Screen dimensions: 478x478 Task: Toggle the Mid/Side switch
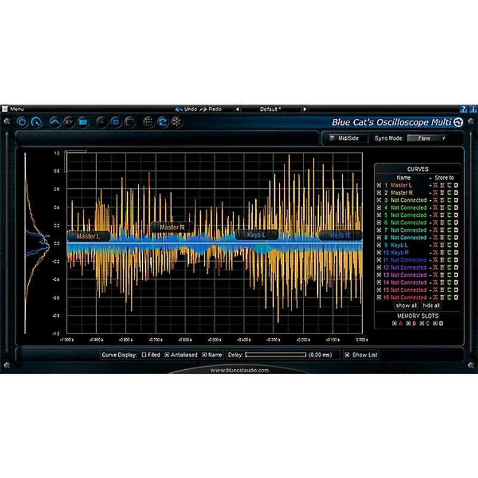pyautogui.click(x=332, y=138)
